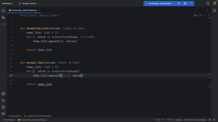Click the warnings indicator in editor
Viewport: 218px width, 122px height.
[196, 15]
